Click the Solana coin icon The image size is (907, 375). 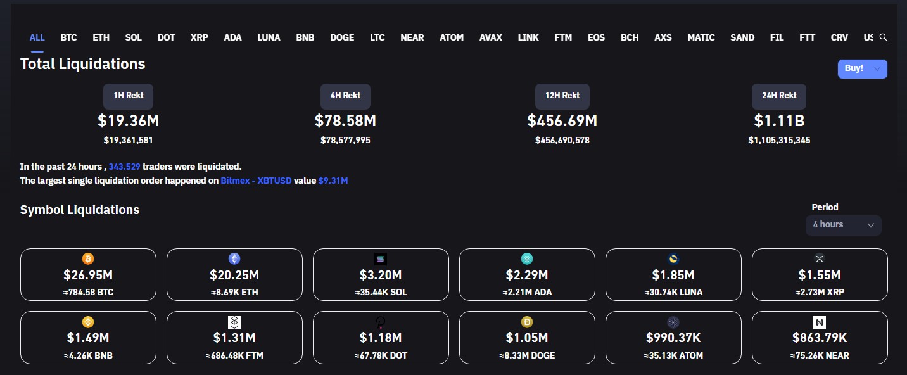pyautogui.click(x=381, y=258)
